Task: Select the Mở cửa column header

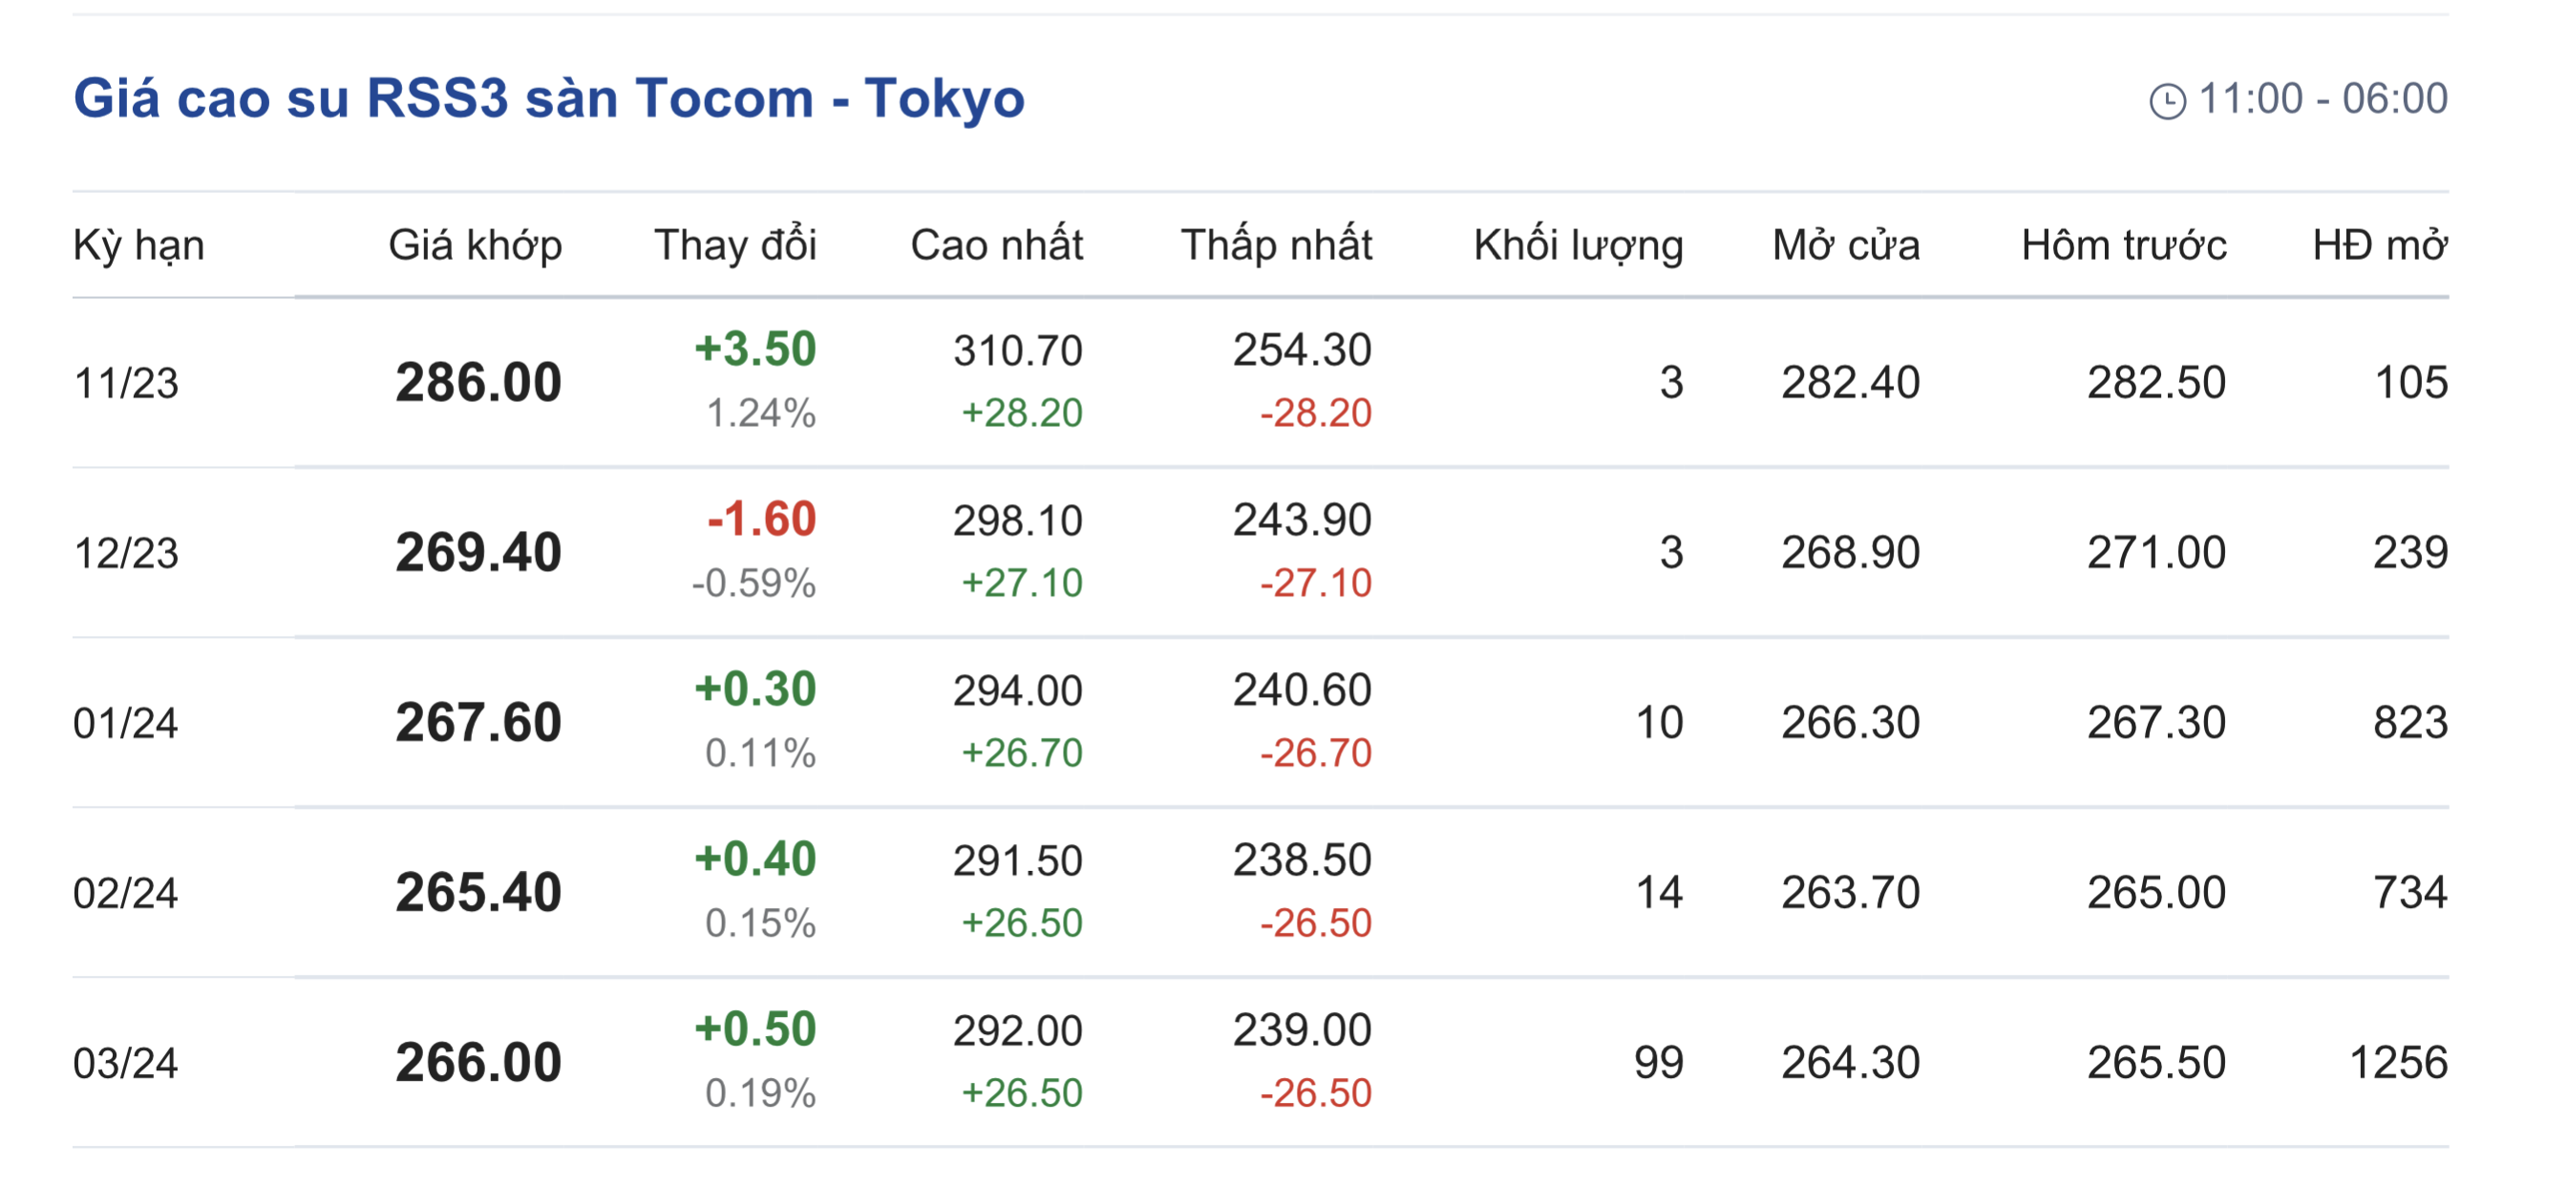Action: pyautogui.click(x=1846, y=245)
